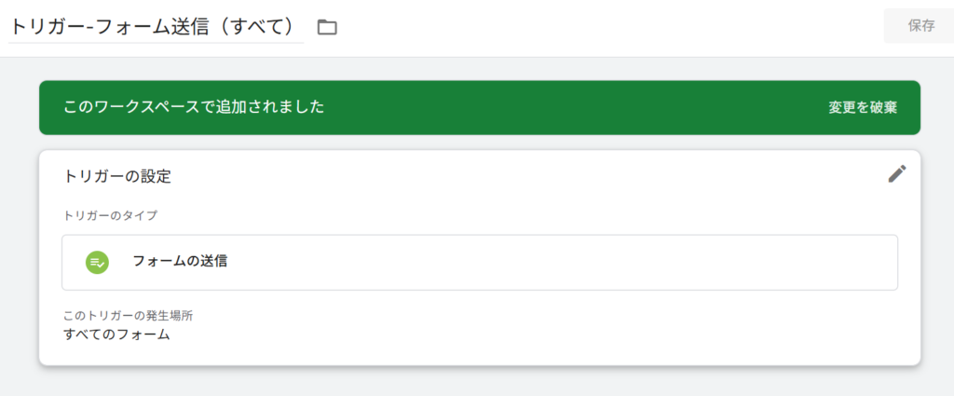Click the blank header area left of 保存
Image resolution: width=954 pixels, height=396 pixels.
tap(606, 27)
